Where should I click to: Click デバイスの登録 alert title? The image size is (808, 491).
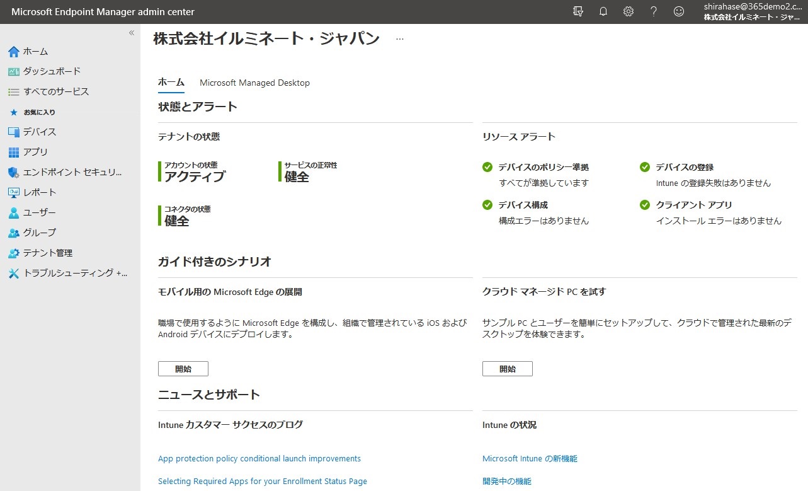[x=685, y=167]
